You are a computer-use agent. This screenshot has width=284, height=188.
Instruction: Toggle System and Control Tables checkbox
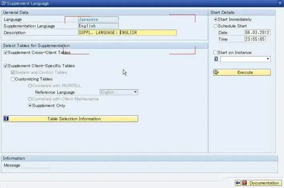13,73
